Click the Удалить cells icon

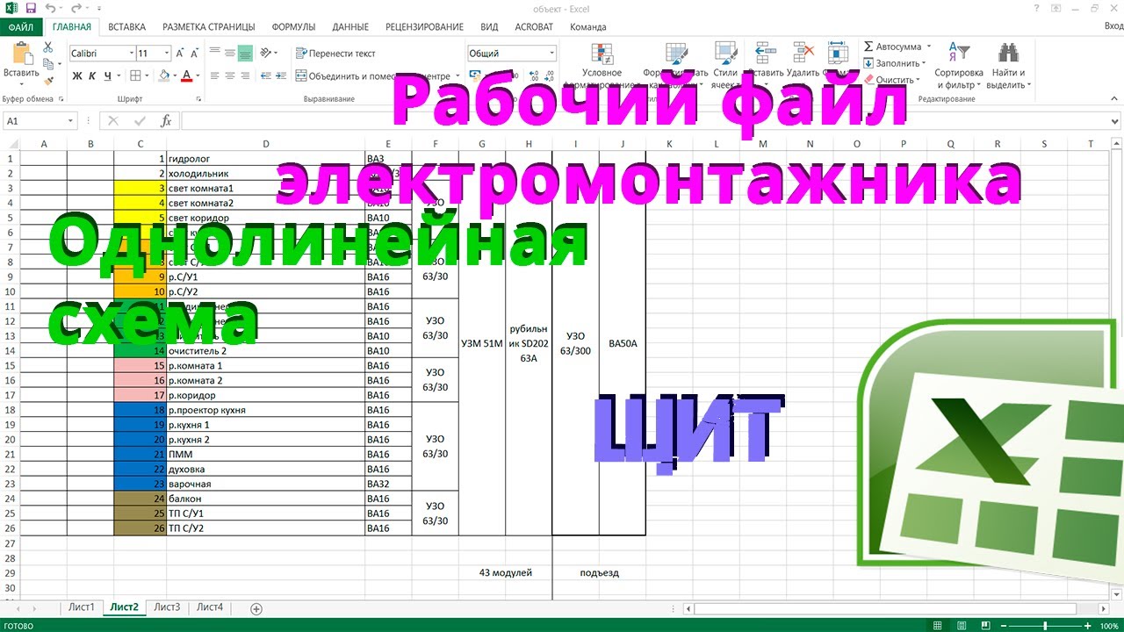[803, 61]
